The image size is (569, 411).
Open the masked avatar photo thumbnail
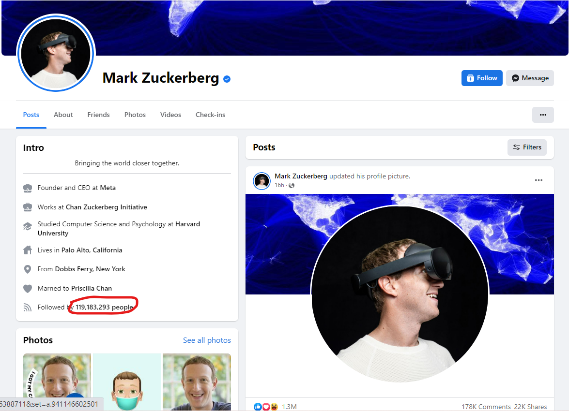pyautogui.click(x=126, y=382)
